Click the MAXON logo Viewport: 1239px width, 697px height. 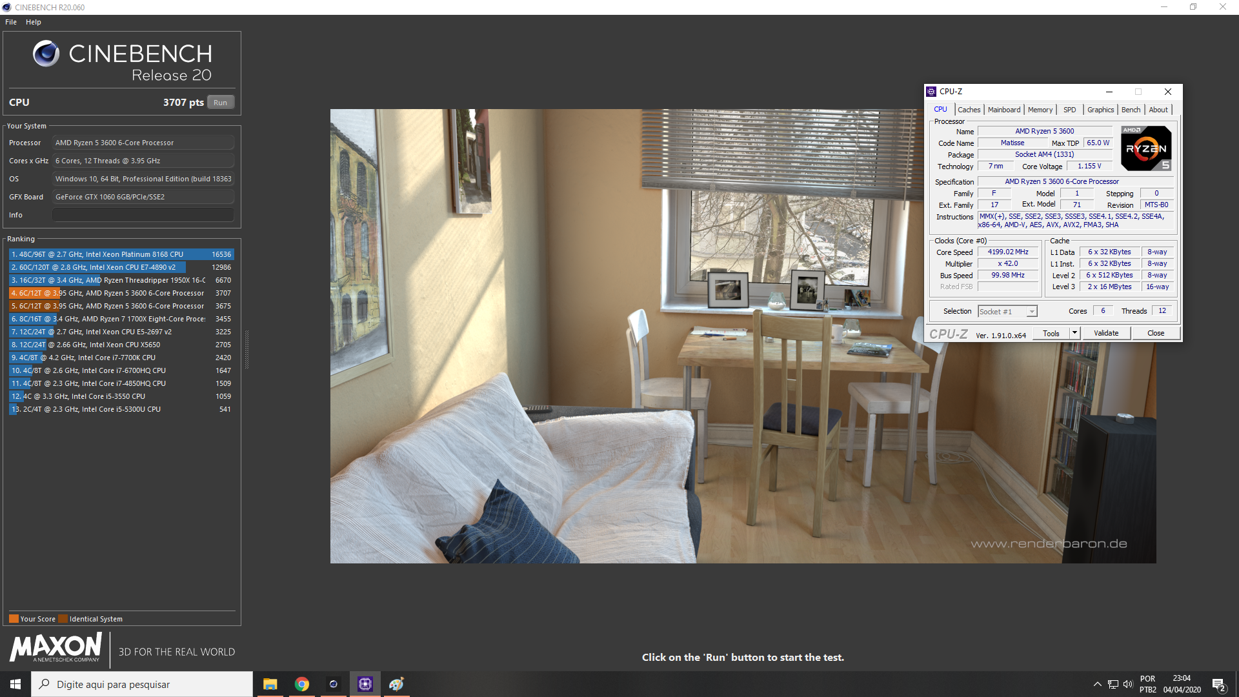55,647
